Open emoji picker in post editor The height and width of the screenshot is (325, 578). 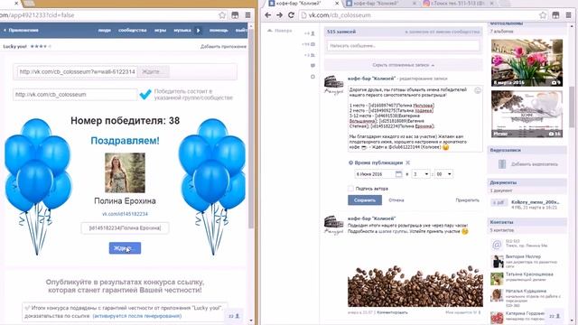pyautogui.click(x=478, y=90)
